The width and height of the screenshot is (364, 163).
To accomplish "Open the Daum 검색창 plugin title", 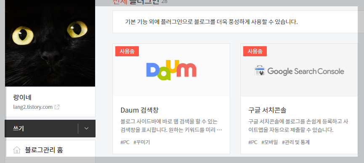I will (x=140, y=110).
